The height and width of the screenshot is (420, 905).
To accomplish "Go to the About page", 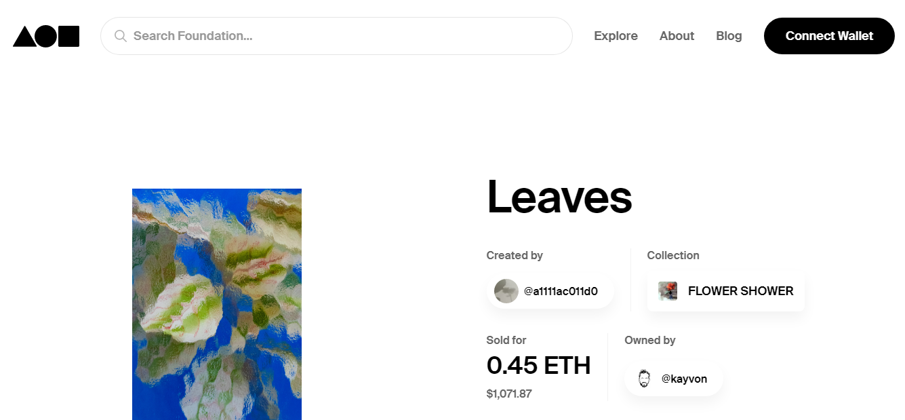I will point(677,36).
